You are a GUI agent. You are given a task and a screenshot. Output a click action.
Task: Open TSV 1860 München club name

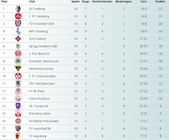pyautogui.click(x=42, y=84)
